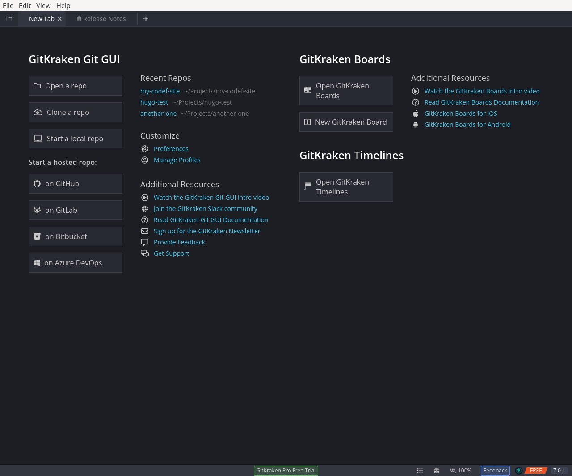Start a hosted repo on GitLab

pos(76,210)
